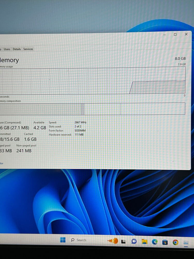Select the "2 of 2" slots used value
This screenshot has width=194, height=259.
click(x=78, y=126)
